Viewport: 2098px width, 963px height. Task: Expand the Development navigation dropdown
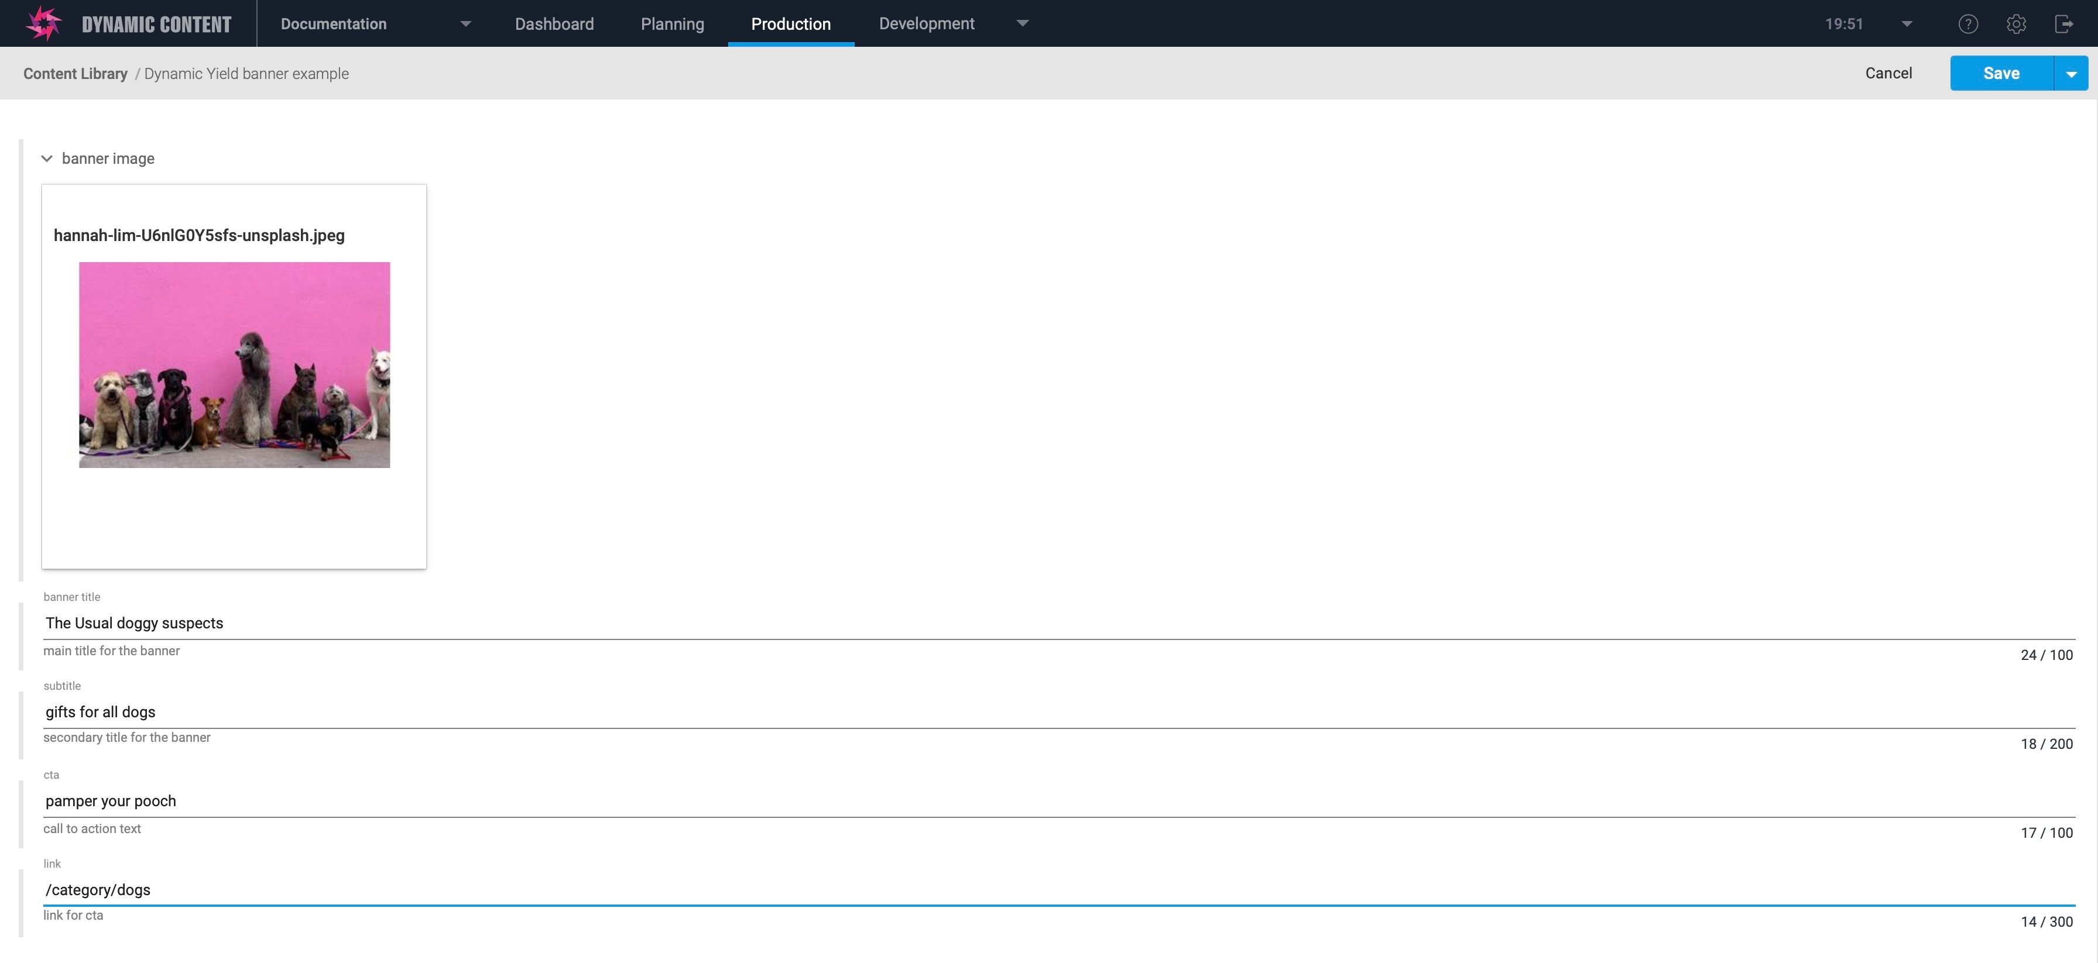(x=1021, y=23)
